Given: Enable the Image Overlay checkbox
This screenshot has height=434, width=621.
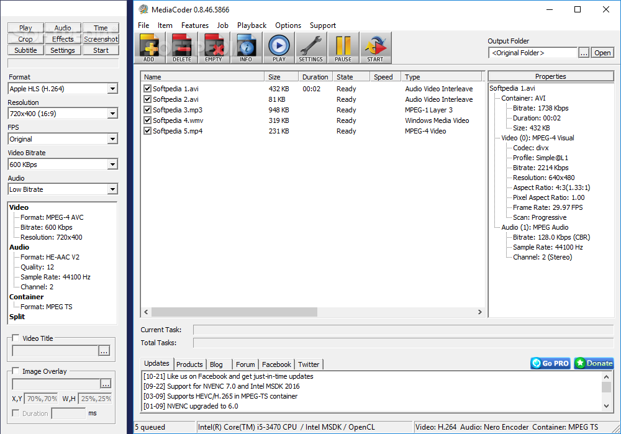Looking at the screenshot, I should pos(16,371).
